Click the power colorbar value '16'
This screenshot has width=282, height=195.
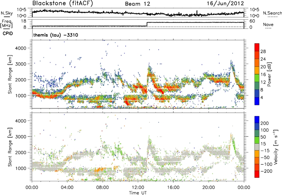(x=263, y=75)
